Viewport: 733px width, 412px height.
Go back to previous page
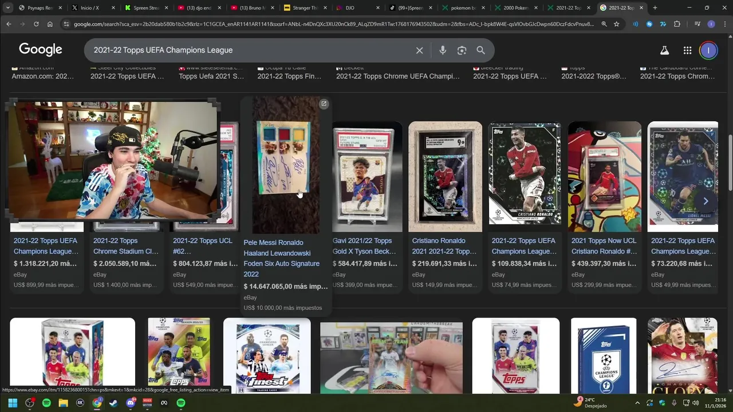coord(9,24)
